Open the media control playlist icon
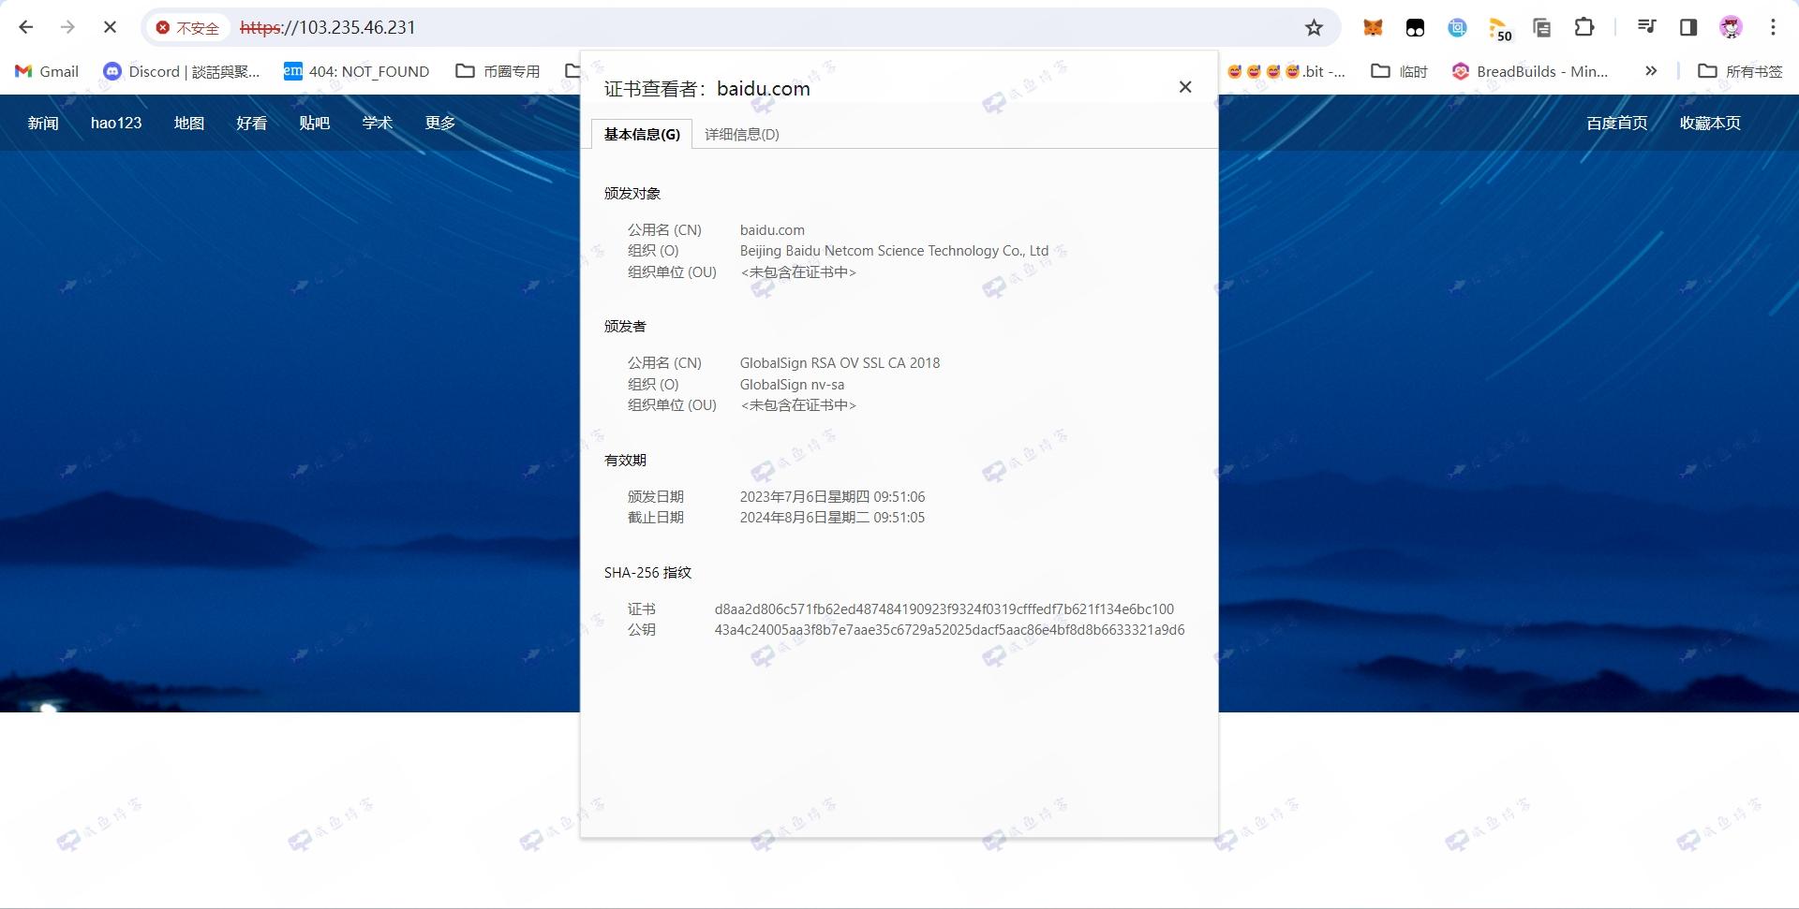1799x909 pixels. 1646,27
